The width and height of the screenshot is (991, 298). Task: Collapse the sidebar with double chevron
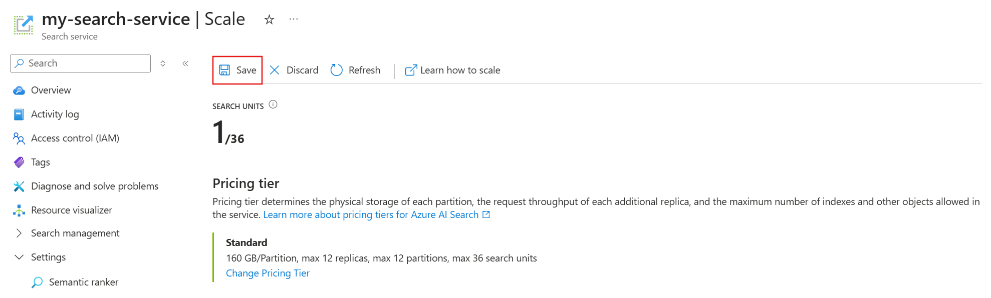point(185,63)
